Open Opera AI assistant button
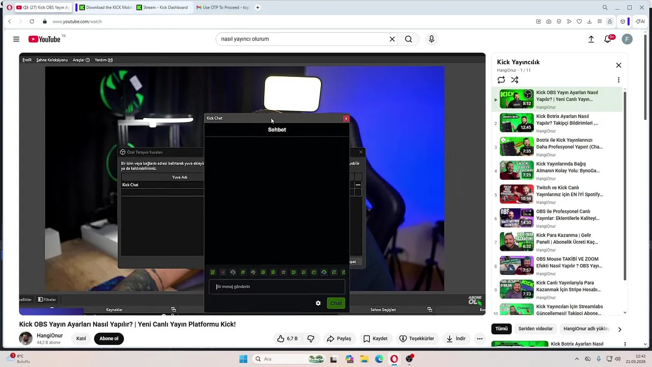Screen dimensions: 652x367 [640, 21]
